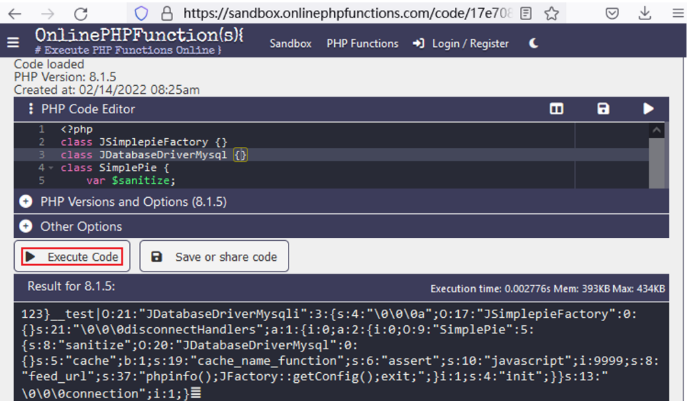Click the 'Code loaded' status text
Viewport: 687px width, 401px height.
pyautogui.click(x=49, y=64)
